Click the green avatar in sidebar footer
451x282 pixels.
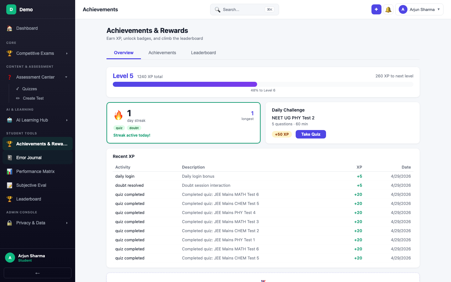pos(10,258)
